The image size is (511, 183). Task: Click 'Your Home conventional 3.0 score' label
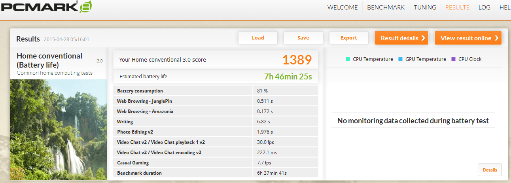coord(163,60)
